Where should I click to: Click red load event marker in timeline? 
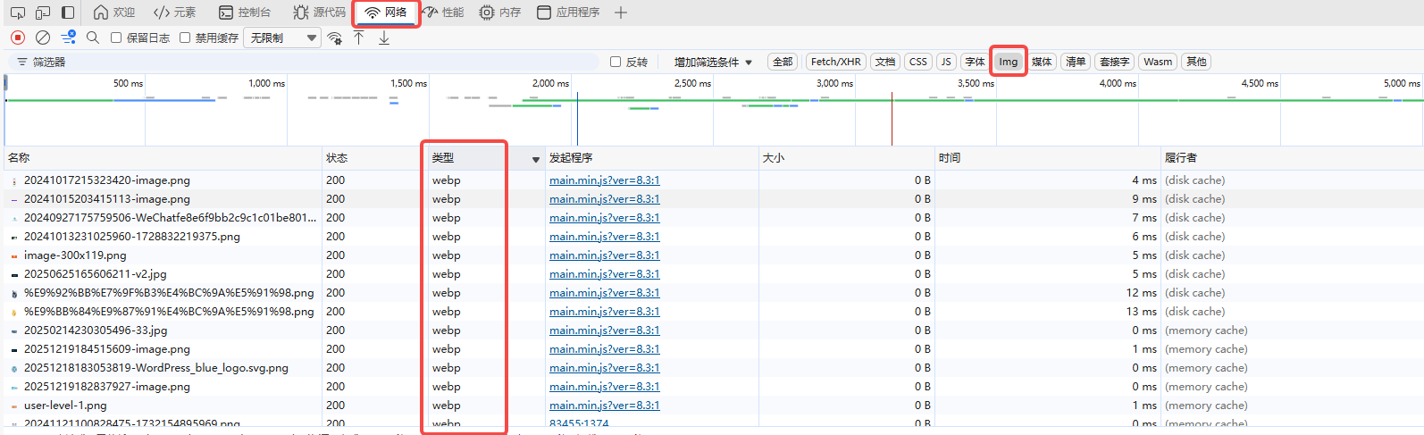tap(892, 118)
